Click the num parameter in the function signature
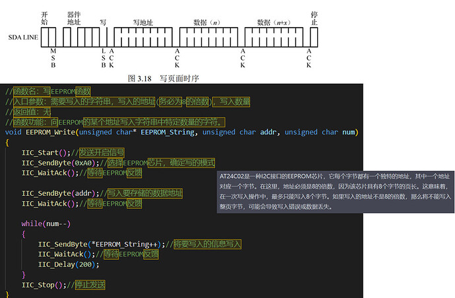Screen dimensions: 455x298 pyautogui.click(x=349, y=133)
